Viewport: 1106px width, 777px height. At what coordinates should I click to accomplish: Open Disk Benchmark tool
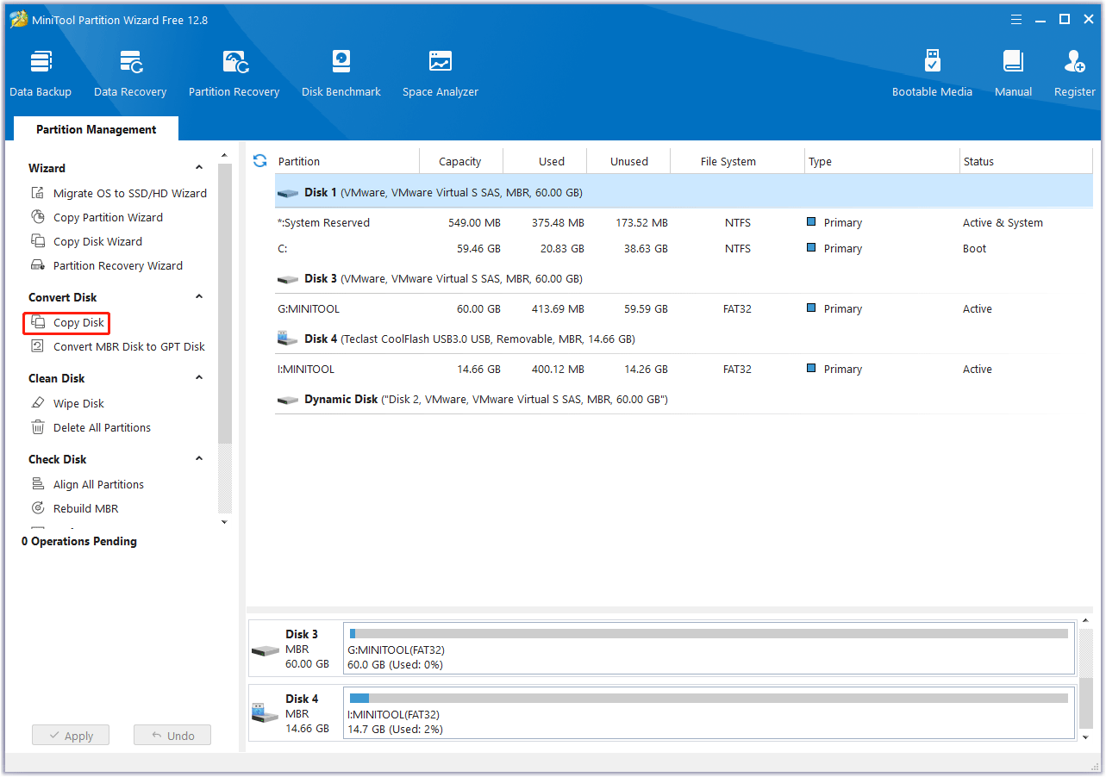341,74
